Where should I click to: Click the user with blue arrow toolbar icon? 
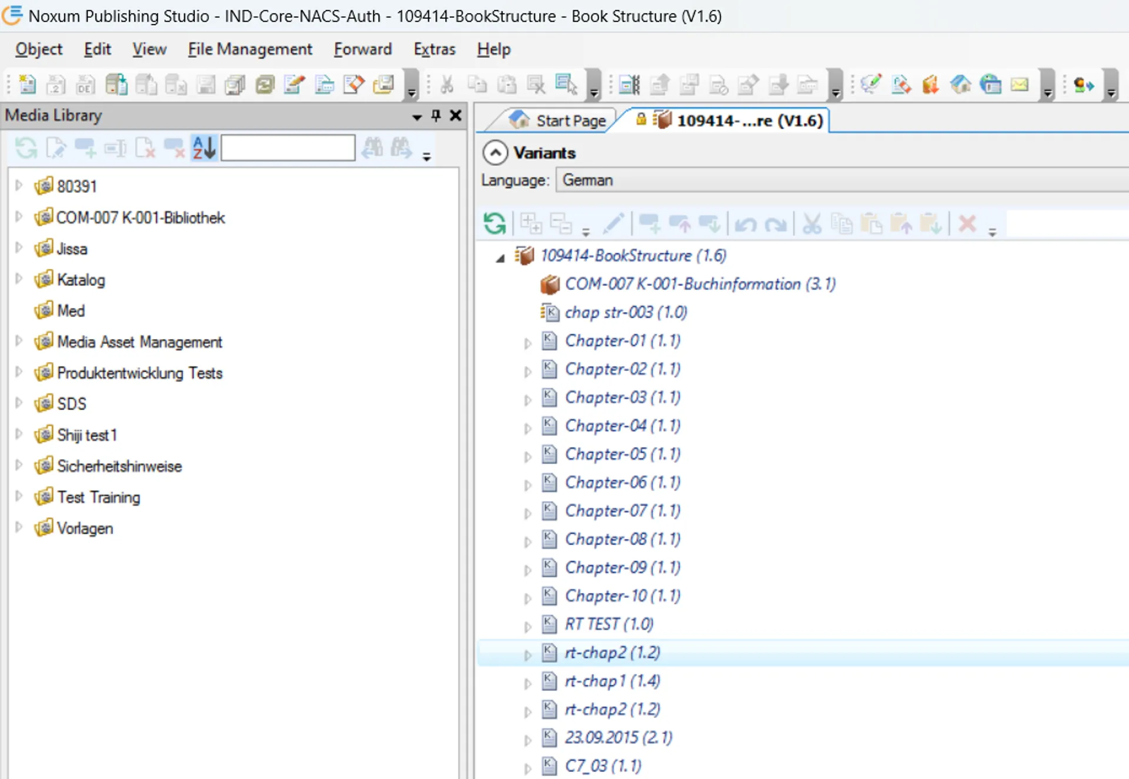click(1083, 85)
